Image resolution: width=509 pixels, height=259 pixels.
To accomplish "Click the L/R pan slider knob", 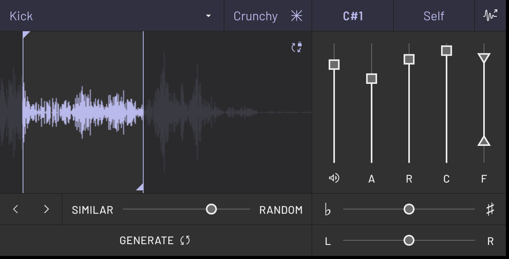I will 409,240.
